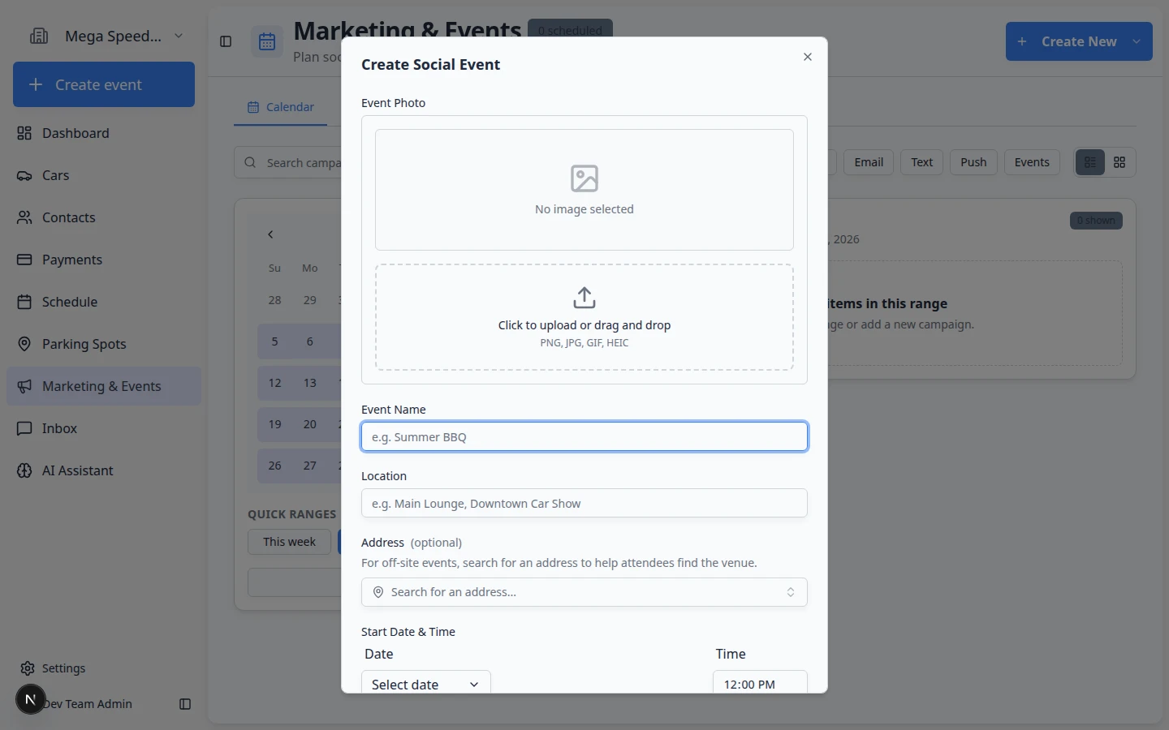Click the Schedule calendar icon

pyautogui.click(x=24, y=302)
